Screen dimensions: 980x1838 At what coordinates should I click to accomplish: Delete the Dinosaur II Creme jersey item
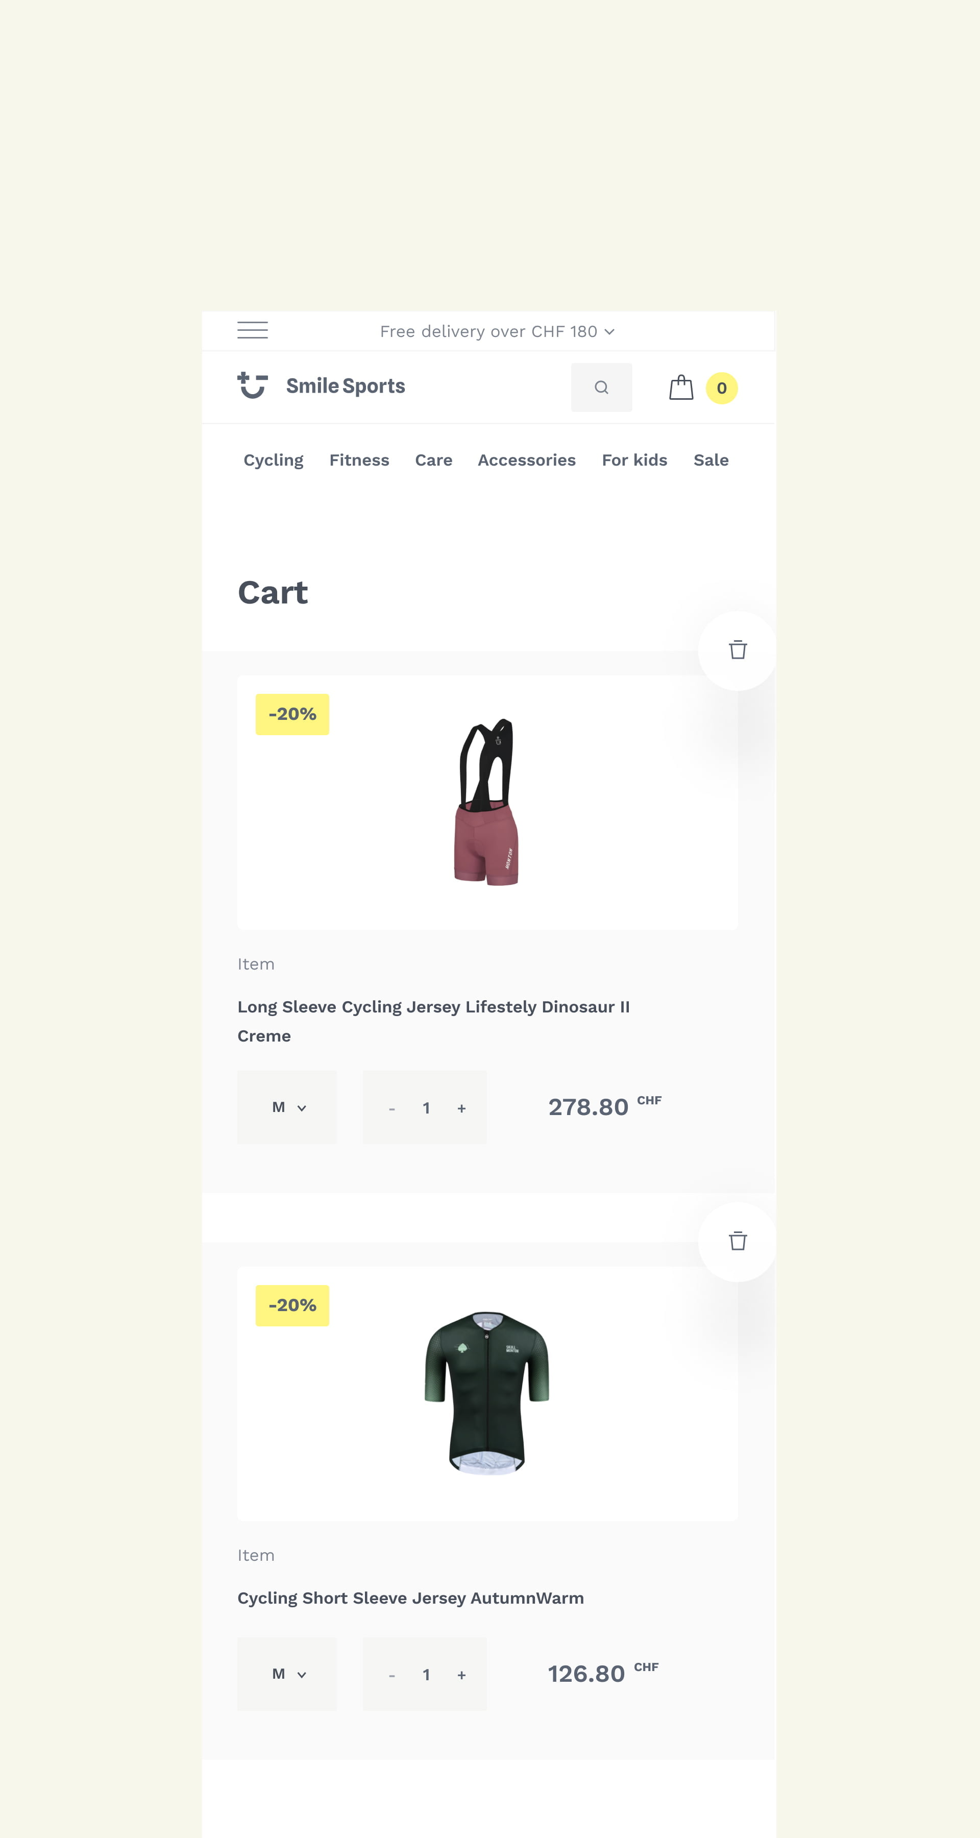pyautogui.click(x=738, y=650)
